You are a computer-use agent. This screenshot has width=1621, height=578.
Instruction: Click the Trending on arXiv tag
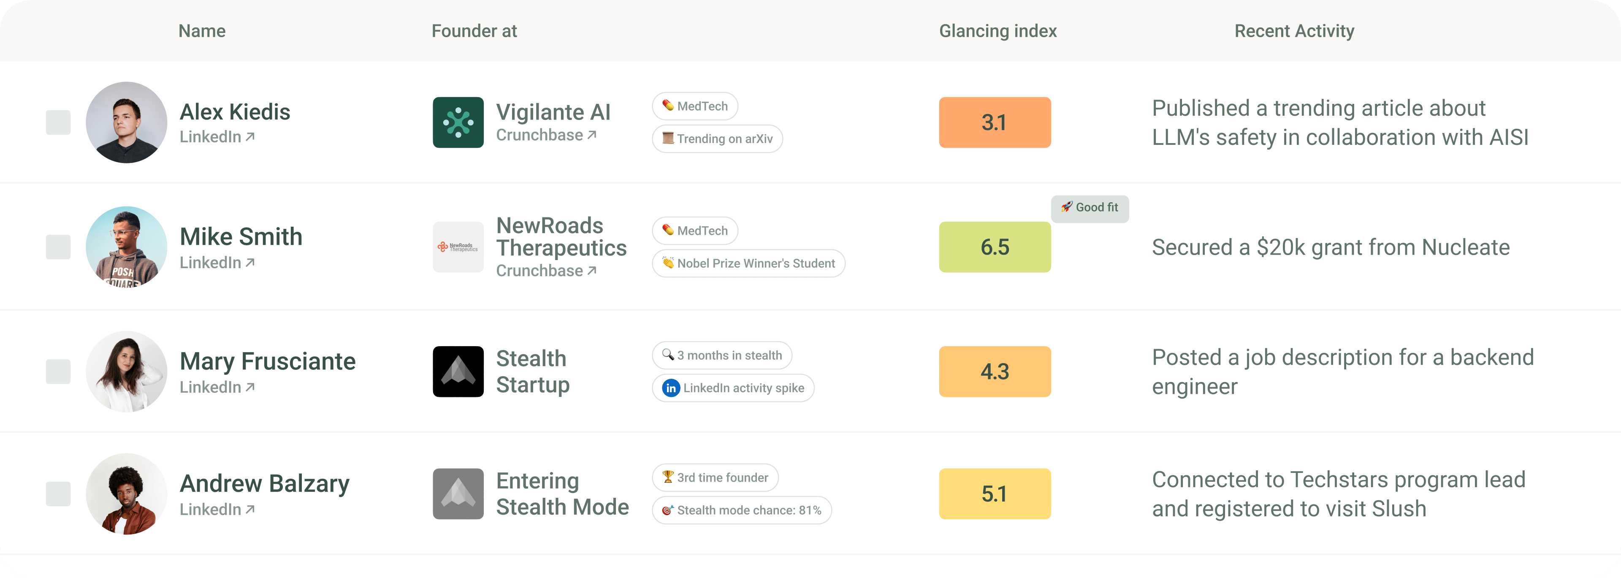717,139
